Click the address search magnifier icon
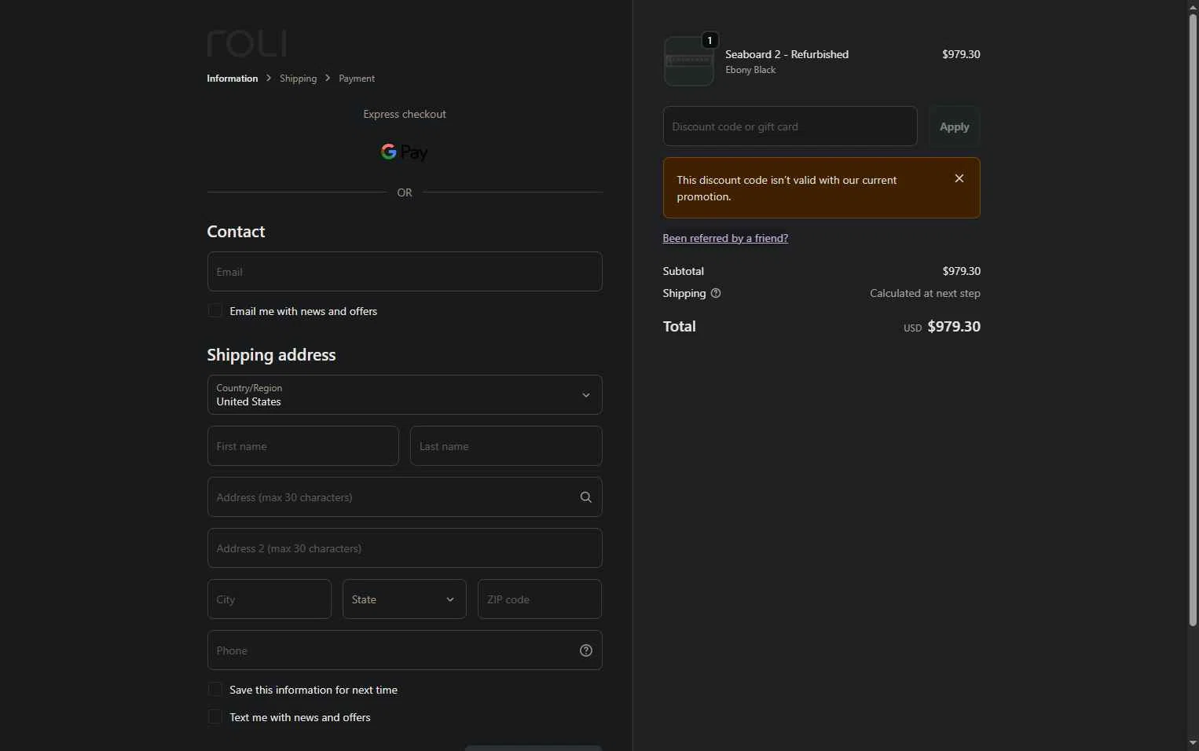 coord(585,497)
